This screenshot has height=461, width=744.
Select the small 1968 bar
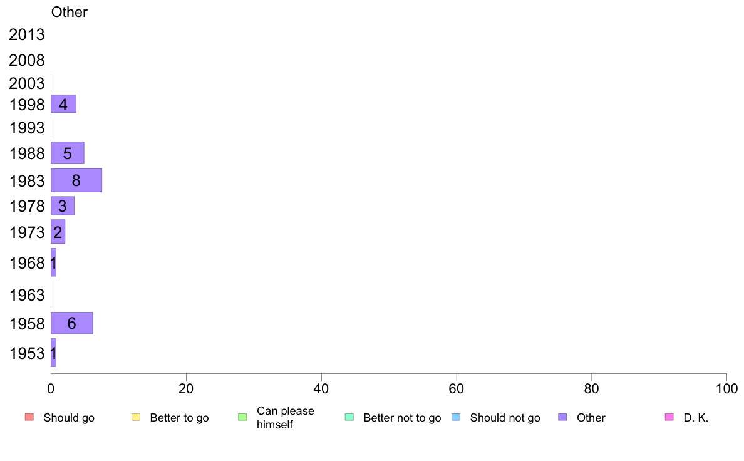[54, 262]
